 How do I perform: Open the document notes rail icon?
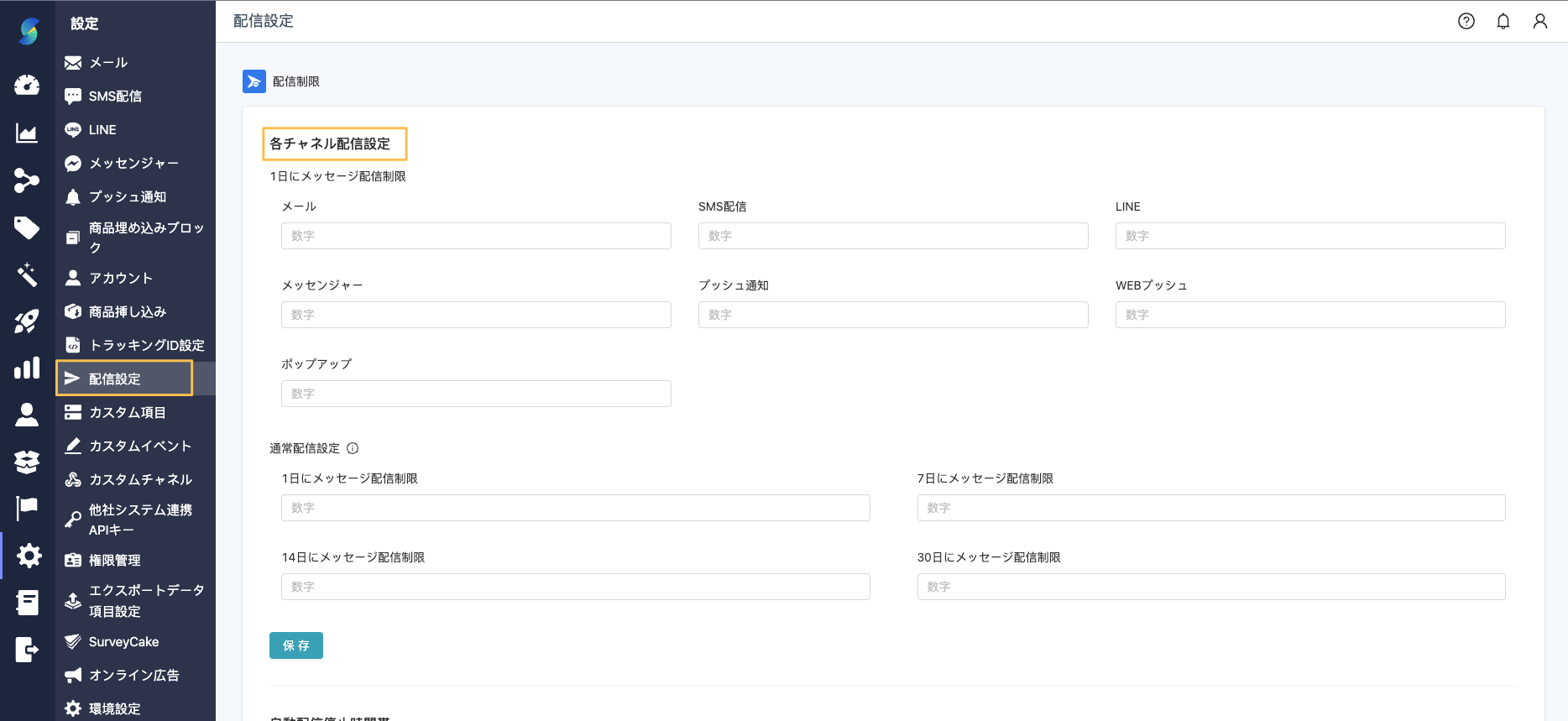[x=27, y=603]
